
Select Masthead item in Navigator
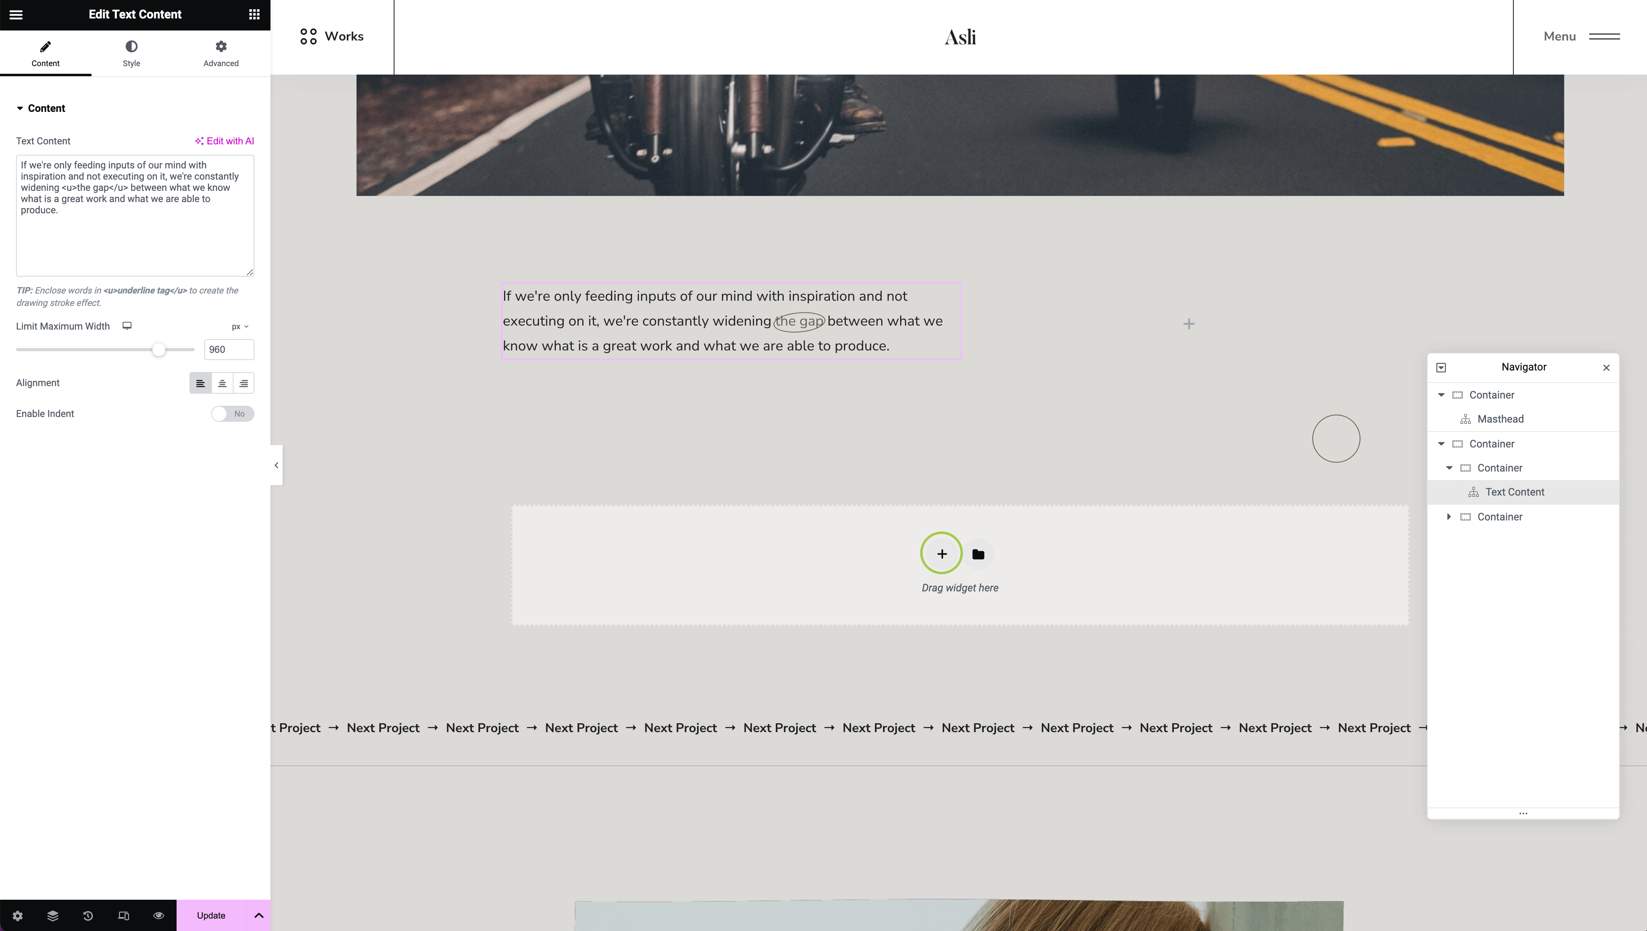(x=1500, y=419)
